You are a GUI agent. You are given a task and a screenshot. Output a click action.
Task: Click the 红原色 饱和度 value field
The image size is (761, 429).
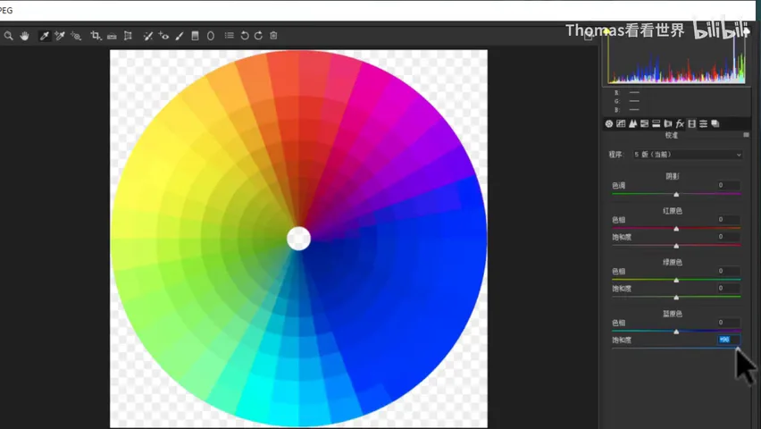[729, 237]
